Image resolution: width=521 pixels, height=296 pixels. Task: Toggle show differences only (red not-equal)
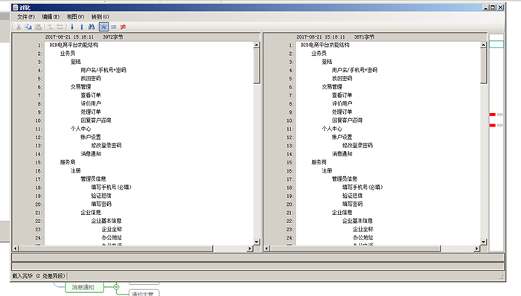tap(123, 27)
